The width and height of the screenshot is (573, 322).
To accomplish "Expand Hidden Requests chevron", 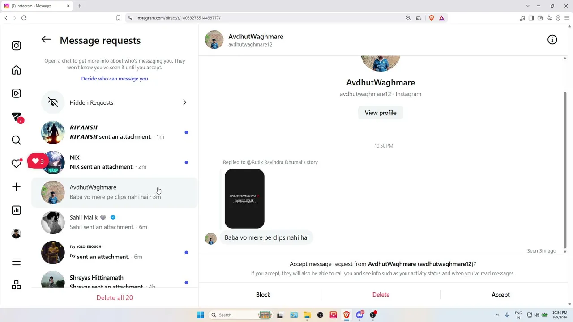I will (x=184, y=102).
